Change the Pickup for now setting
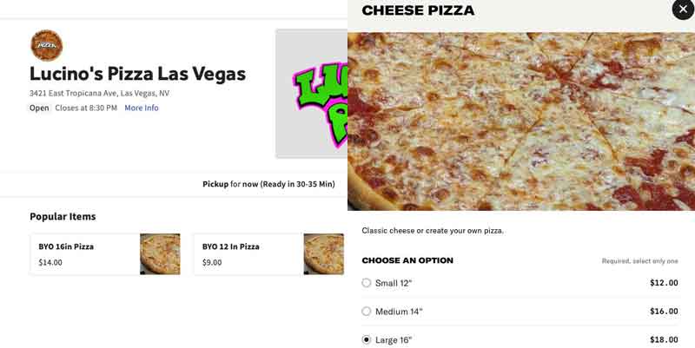 pyautogui.click(x=268, y=184)
